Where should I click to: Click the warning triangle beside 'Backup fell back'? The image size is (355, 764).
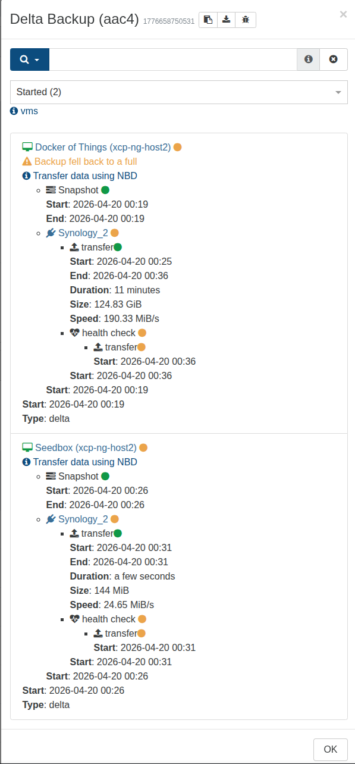[27, 161]
